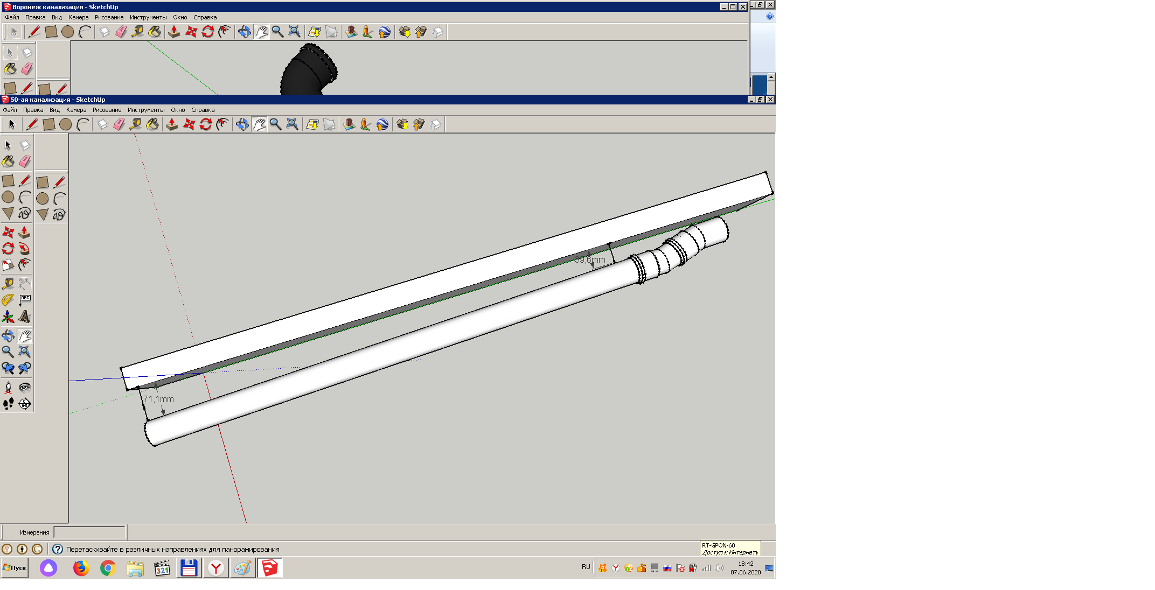
Task: Click the Next view camera icon
Action: click(24, 368)
